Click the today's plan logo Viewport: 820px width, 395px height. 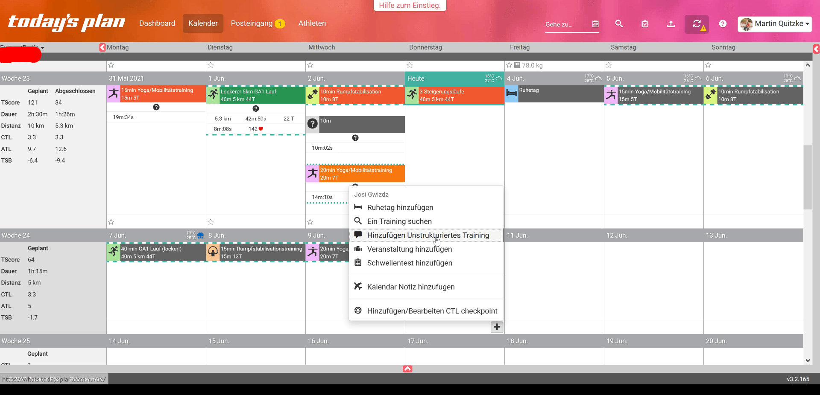point(67,23)
